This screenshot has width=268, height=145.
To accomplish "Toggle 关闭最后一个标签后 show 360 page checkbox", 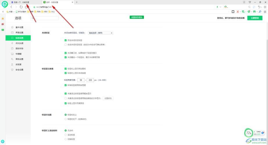I will pyautogui.click(x=65, y=57).
